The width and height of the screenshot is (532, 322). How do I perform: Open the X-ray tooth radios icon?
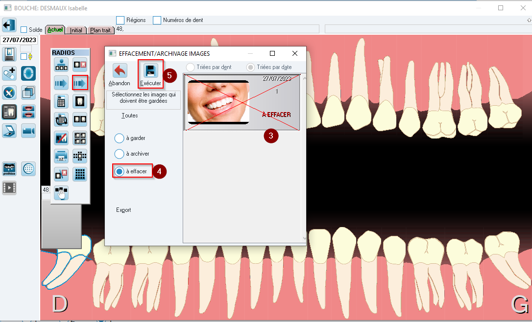point(9,112)
